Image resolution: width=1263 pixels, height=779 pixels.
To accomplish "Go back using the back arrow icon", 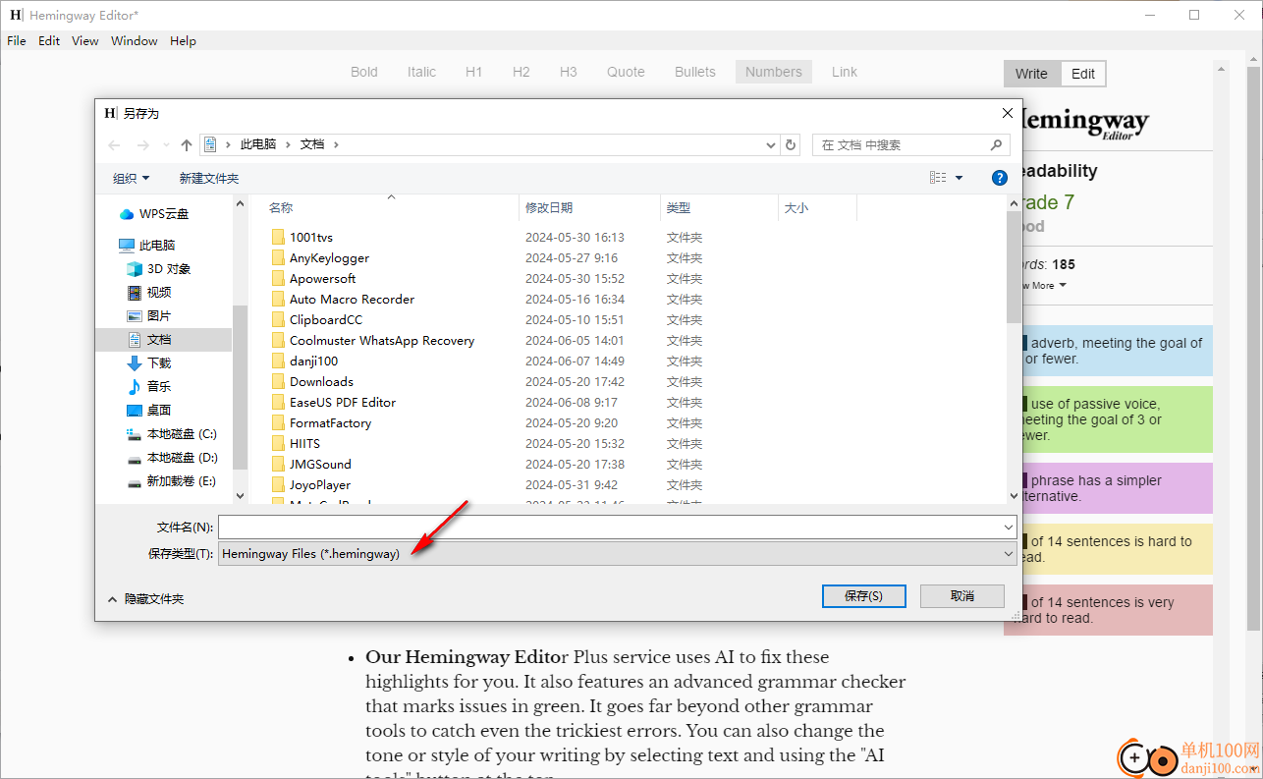I will 114,144.
